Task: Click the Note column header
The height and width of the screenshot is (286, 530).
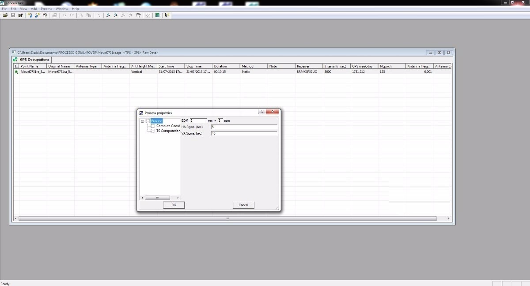Action: click(281, 66)
